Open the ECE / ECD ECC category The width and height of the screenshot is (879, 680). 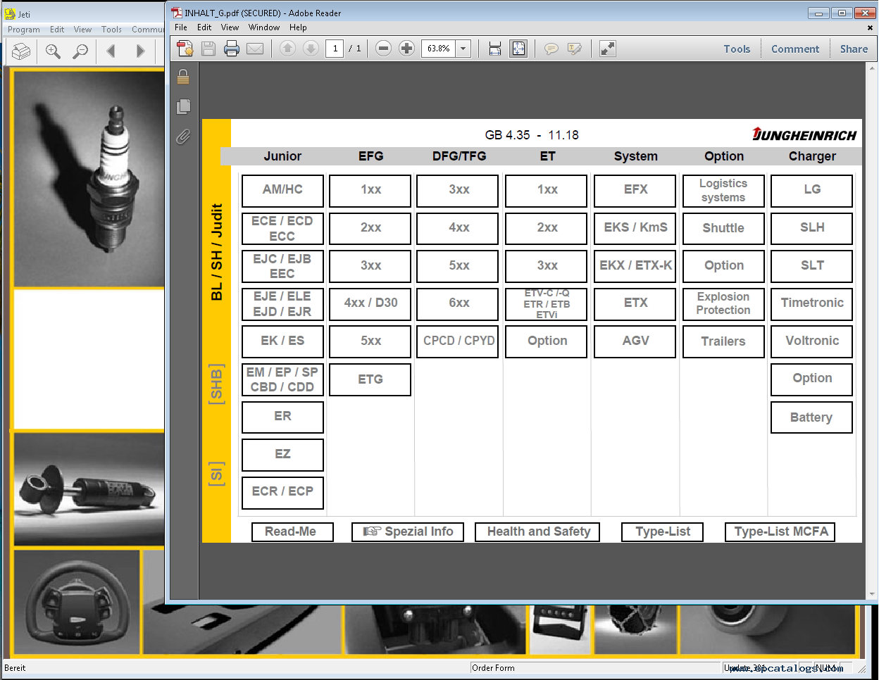[282, 228]
